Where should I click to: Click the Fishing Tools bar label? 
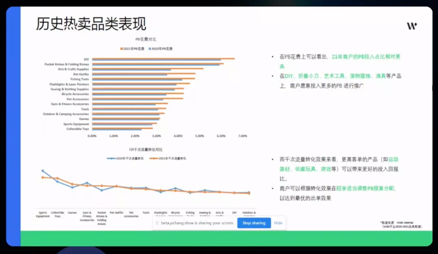(80, 79)
